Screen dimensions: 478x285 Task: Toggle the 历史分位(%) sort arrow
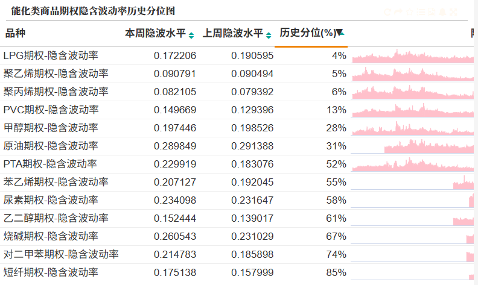point(340,33)
